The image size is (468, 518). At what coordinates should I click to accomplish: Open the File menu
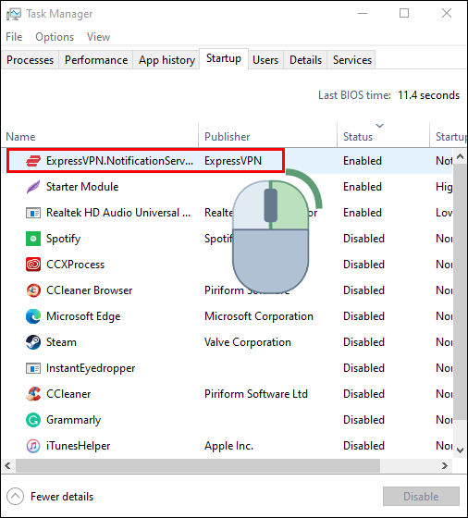tap(14, 37)
